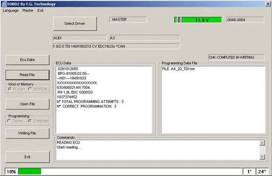
Task: Click the 0048-0004 field
Action: [x=245, y=20]
